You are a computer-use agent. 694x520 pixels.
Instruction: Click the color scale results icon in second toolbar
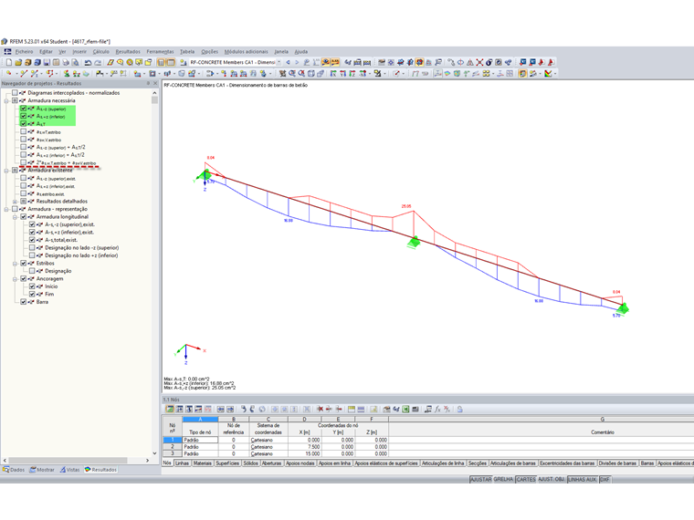click(x=549, y=73)
